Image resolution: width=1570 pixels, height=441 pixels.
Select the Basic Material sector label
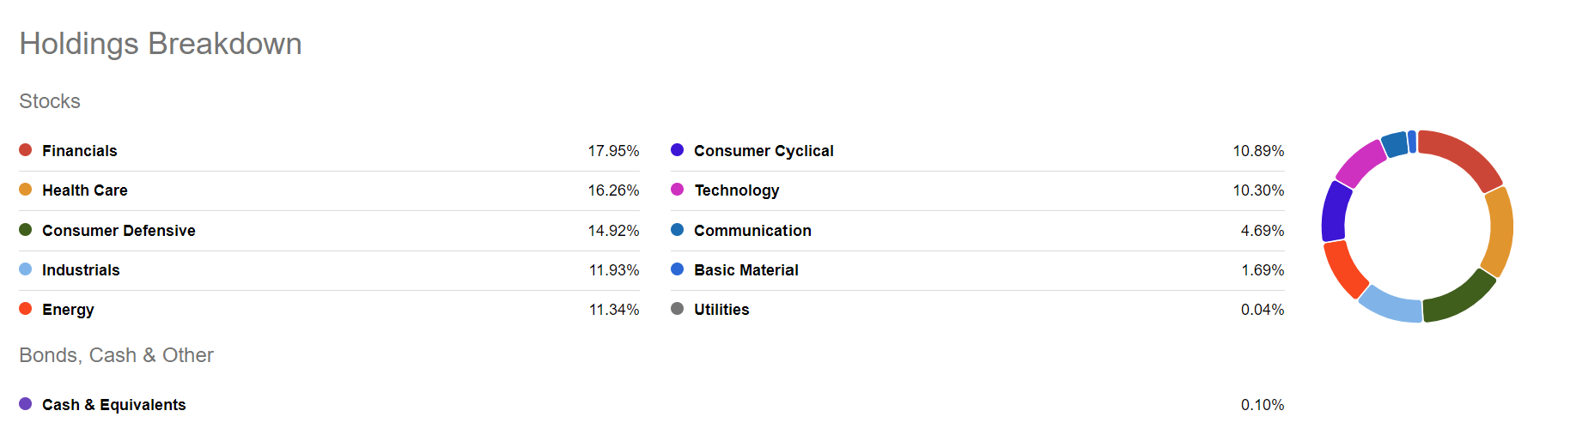[746, 270]
